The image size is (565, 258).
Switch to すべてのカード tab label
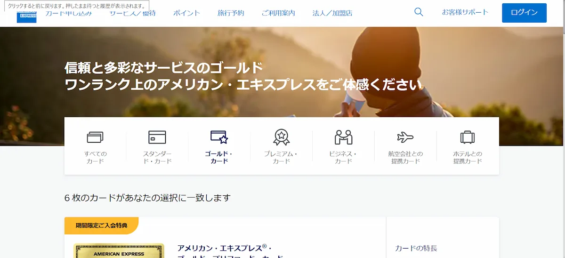click(x=95, y=157)
